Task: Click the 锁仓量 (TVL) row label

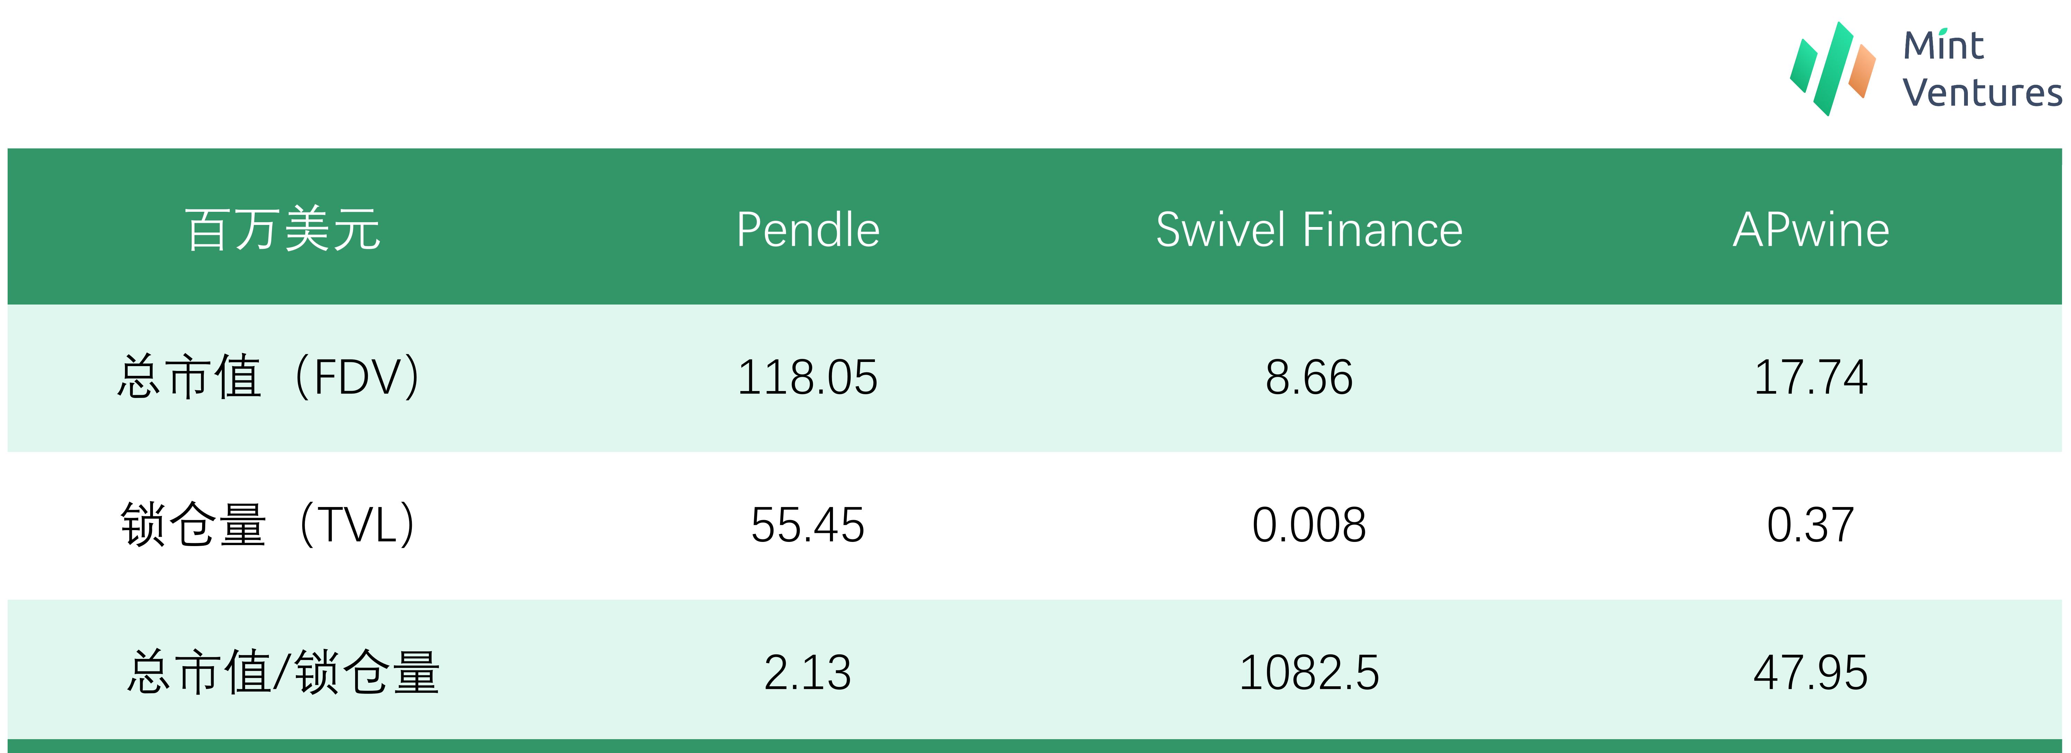Action: coord(269,525)
